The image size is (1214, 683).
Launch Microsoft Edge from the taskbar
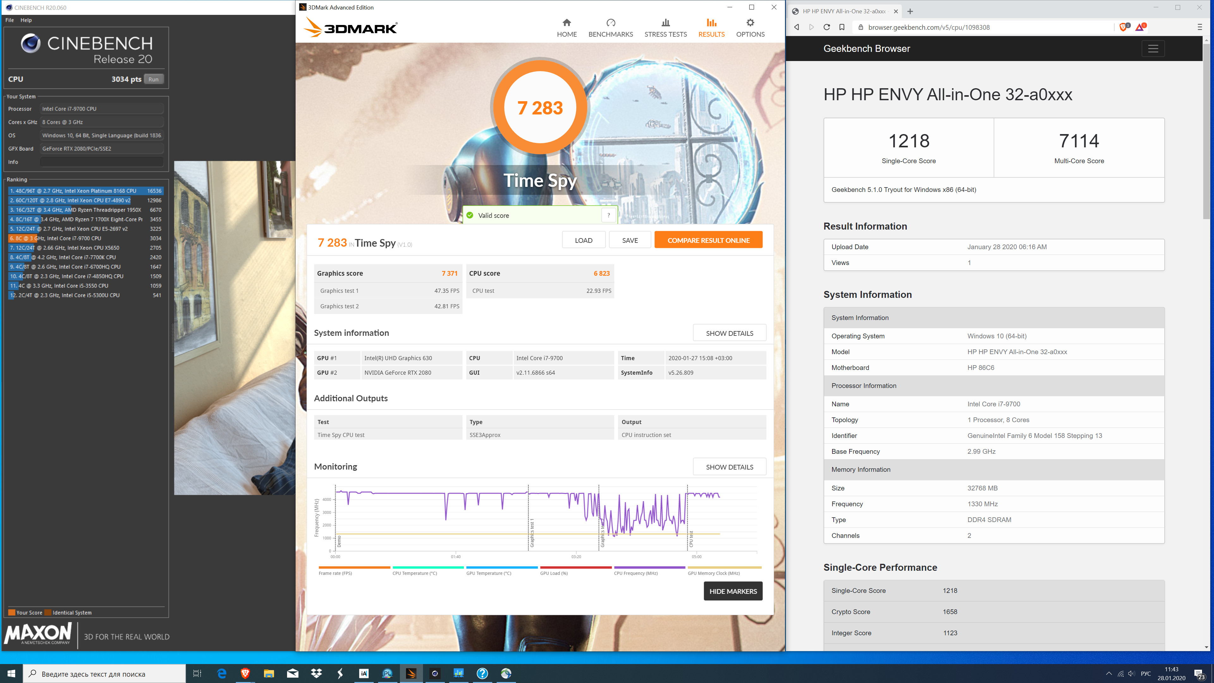[x=222, y=674]
